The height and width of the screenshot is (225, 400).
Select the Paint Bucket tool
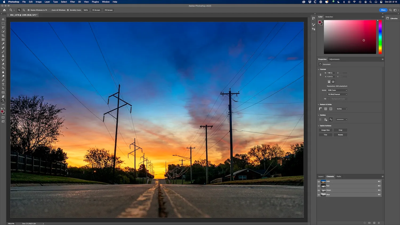[3, 68]
